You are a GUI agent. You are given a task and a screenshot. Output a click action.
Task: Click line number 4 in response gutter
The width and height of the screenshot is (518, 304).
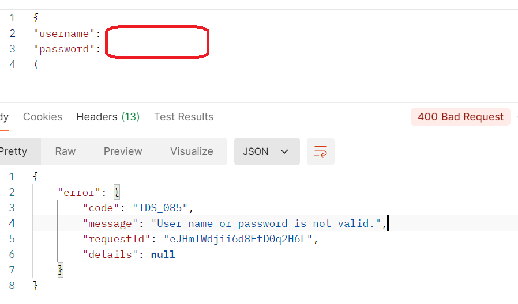[x=12, y=223]
